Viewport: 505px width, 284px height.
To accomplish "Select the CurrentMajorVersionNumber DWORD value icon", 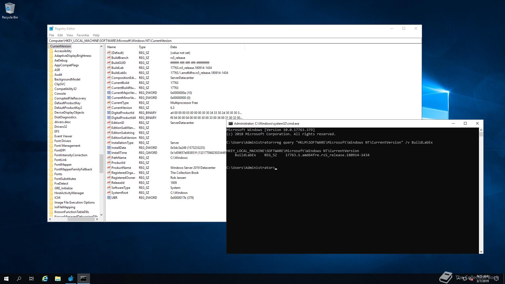I will (x=109, y=93).
